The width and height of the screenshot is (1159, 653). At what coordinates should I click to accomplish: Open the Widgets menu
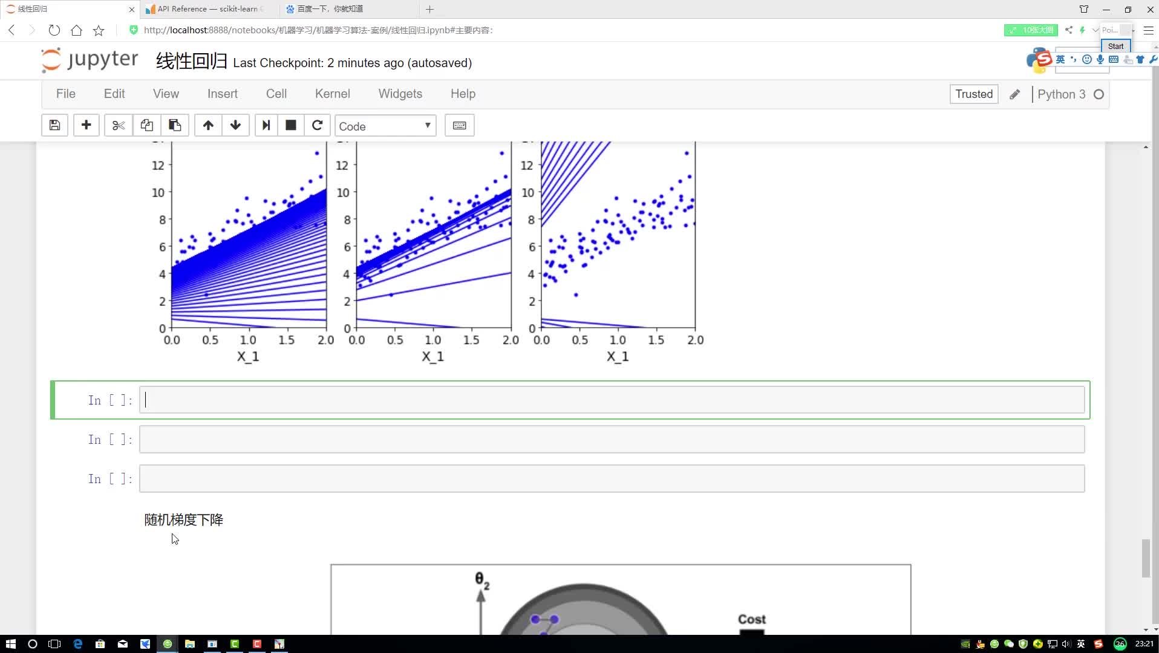pyautogui.click(x=400, y=94)
